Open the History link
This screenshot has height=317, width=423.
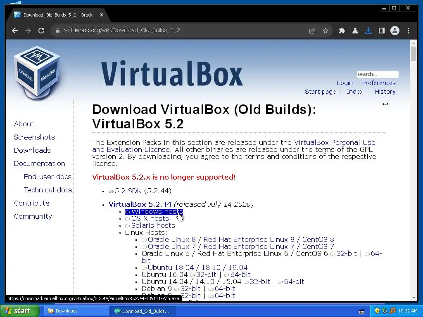click(x=385, y=92)
